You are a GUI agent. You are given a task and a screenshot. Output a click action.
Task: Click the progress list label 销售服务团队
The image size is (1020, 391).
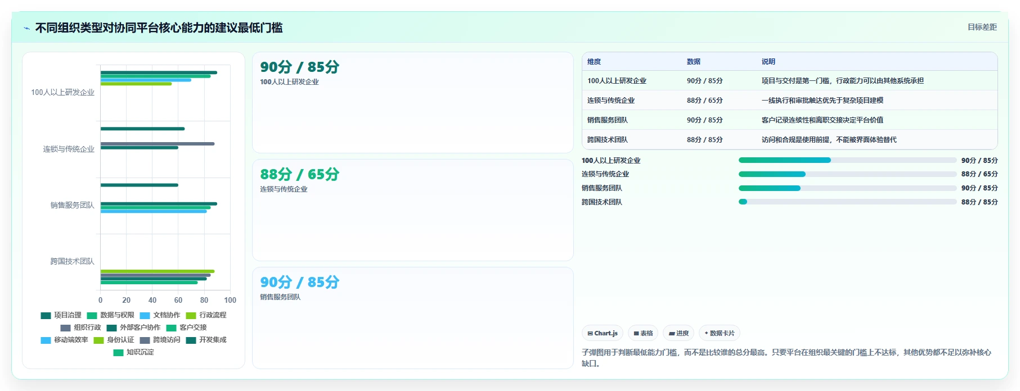[x=602, y=188]
